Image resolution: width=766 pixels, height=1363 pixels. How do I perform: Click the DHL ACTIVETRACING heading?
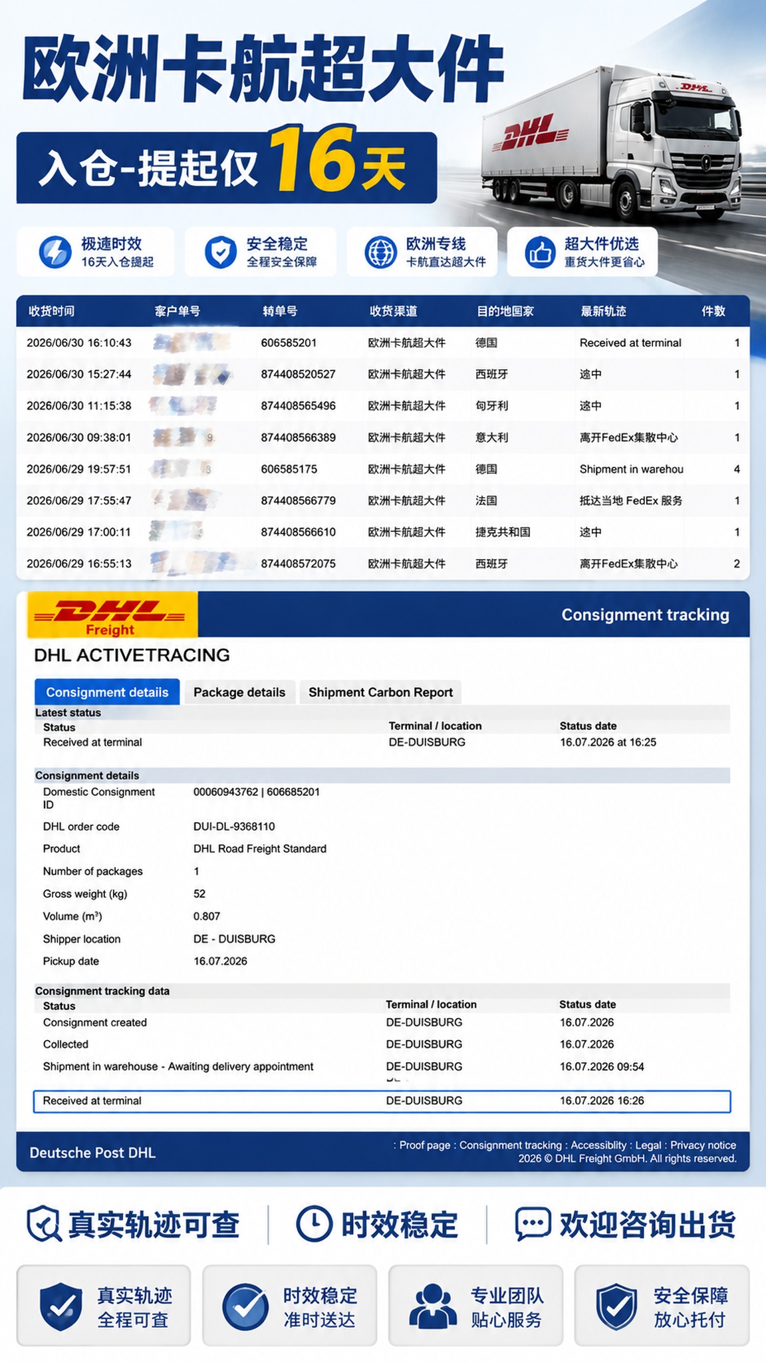(x=132, y=655)
